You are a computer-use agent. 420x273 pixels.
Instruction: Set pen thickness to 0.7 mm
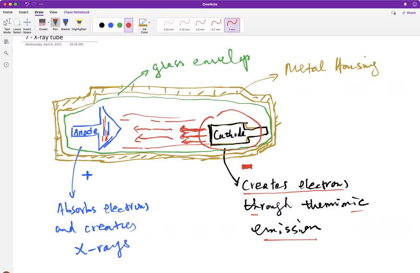coord(216,25)
